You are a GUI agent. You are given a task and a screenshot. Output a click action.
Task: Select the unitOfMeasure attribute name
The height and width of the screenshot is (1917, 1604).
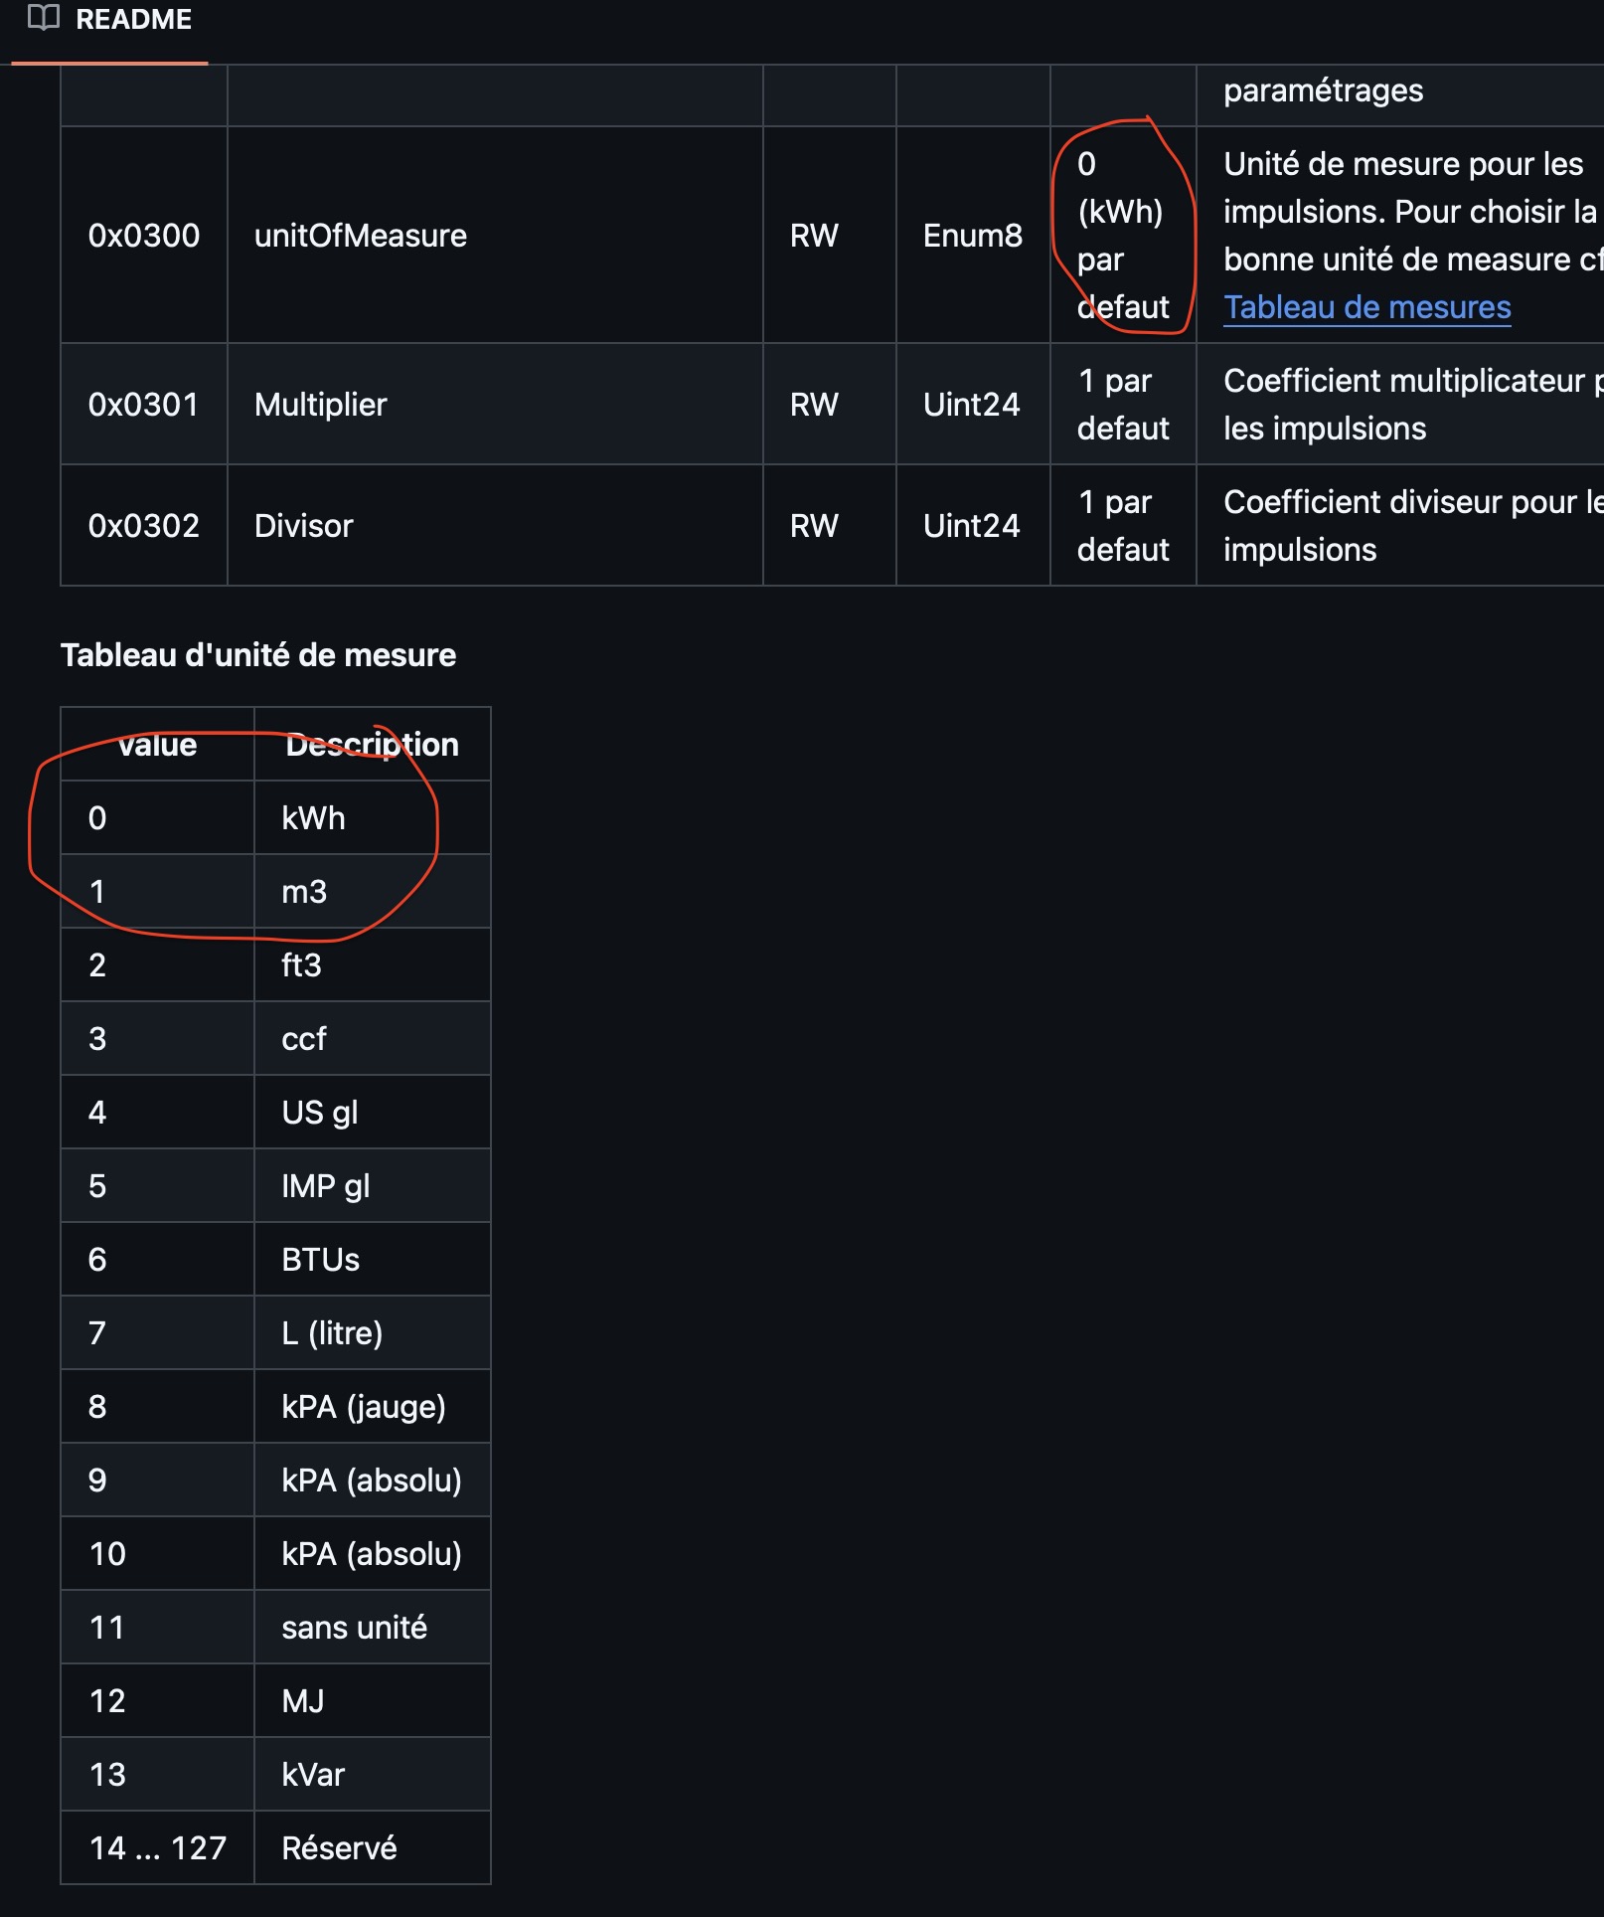[x=361, y=236]
